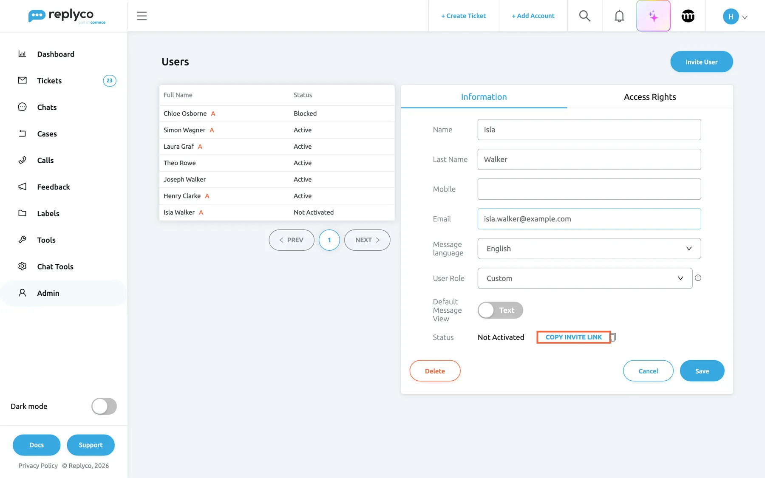Click the Email input field

589,219
